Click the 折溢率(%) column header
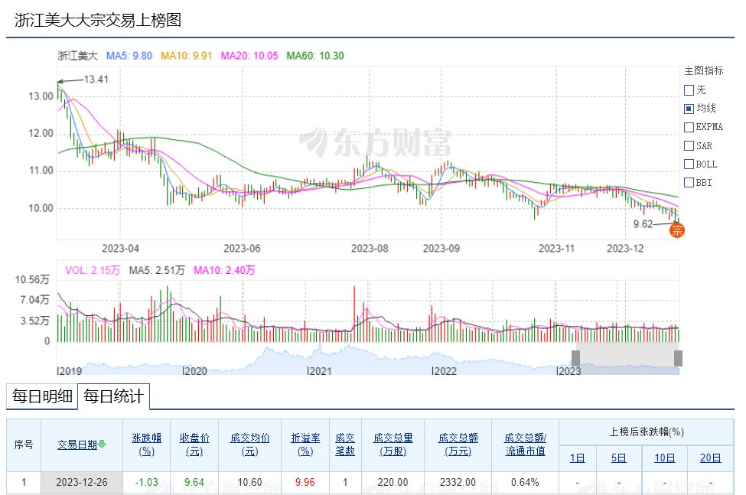 point(305,444)
